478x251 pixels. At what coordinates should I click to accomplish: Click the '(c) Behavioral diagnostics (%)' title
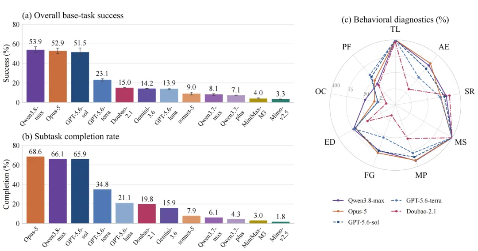[395, 20]
